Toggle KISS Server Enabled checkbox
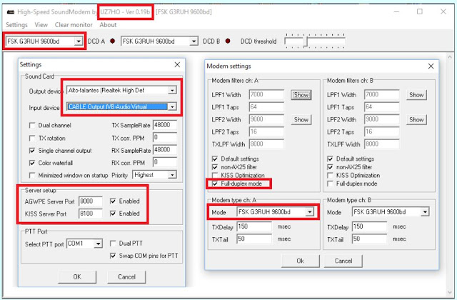This screenshot has height=300, width=457. (x=113, y=214)
